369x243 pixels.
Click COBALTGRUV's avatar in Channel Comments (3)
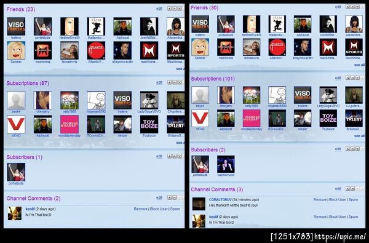[199, 204]
